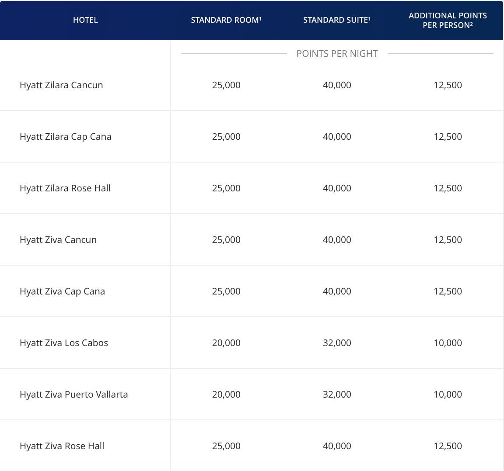Click the POINTS PER NIGHT label
Image resolution: width=504 pixels, height=471 pixels.
click(337, 54)
